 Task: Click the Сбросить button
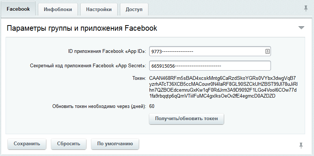point(69,144)
